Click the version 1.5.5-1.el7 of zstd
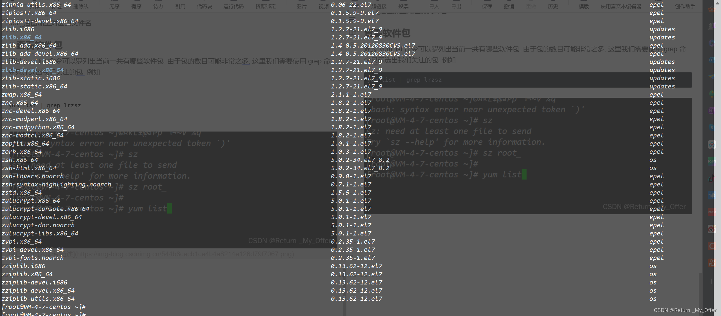The width and height of the screenshot is (721, 316). click(x=351, y=192)
